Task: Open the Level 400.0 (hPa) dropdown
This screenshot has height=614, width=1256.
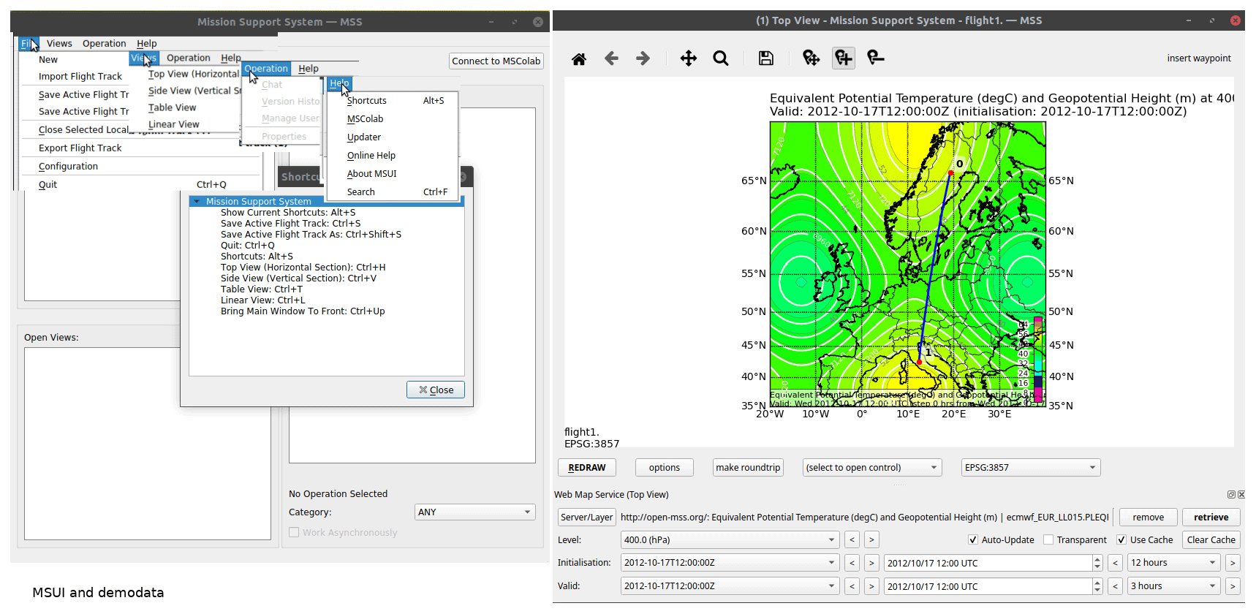Action: 729,540
